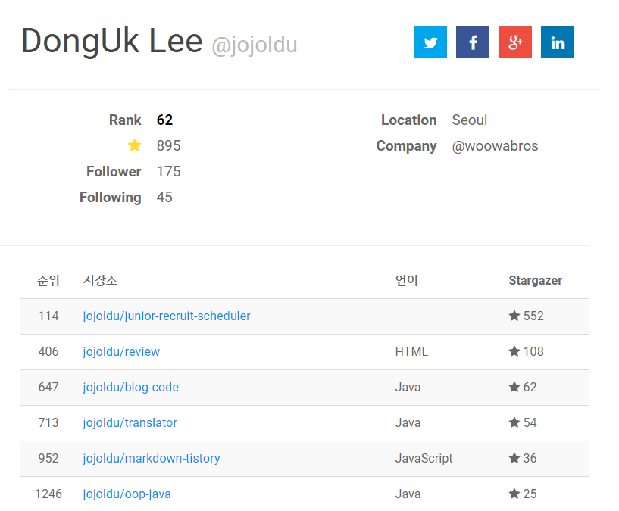Click the Stargazer column header
The width and height of the screenshot is (619, 511).
[x=536, y=280]
